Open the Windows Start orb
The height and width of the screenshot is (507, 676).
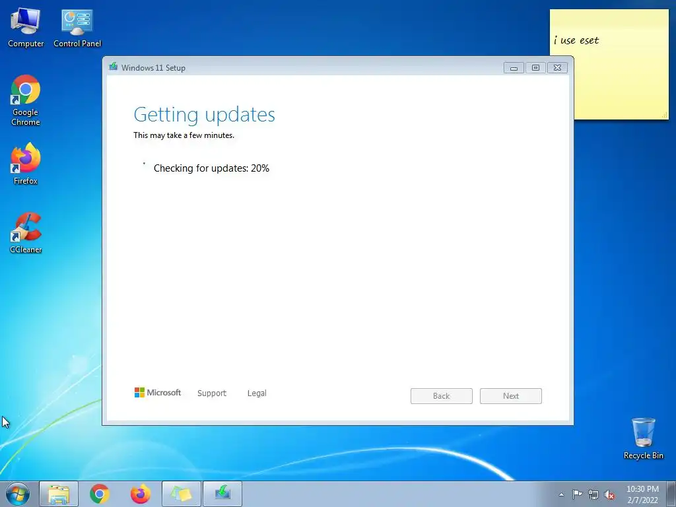pos(18,494)
